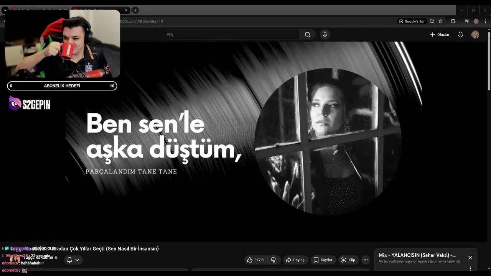
Task: Open the Mix panel three-dot options
Action: [470, 269]
